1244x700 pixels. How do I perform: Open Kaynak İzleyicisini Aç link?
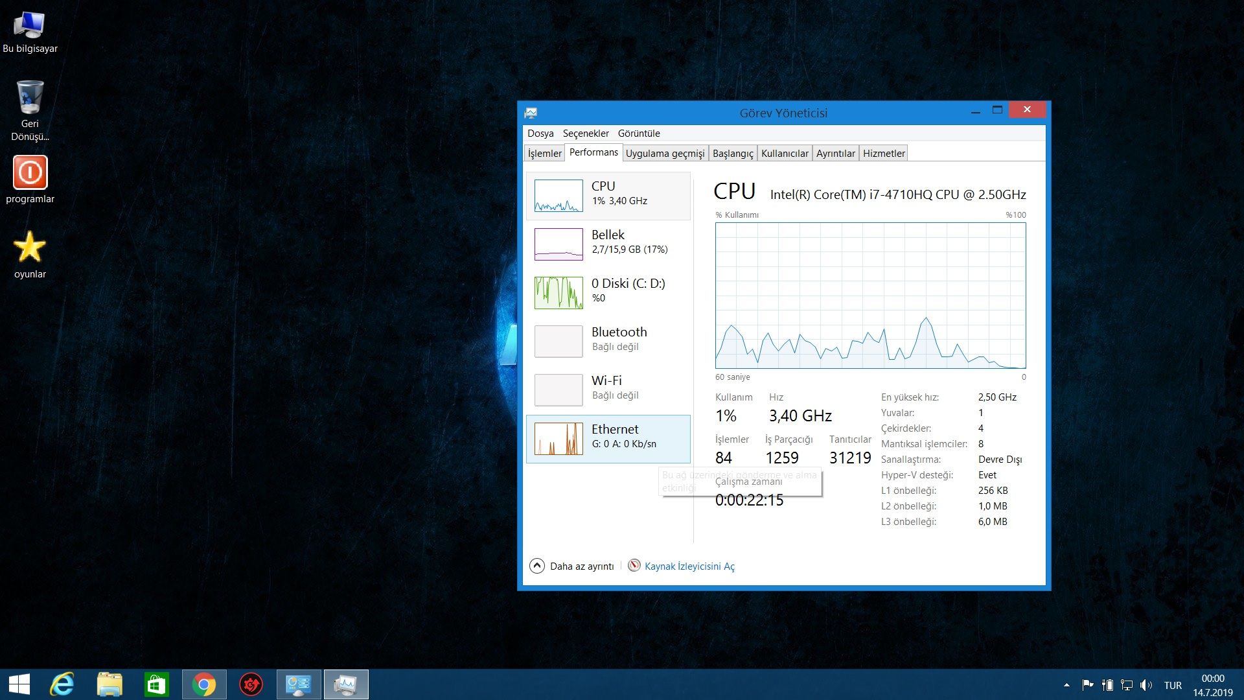pos(689,566)
